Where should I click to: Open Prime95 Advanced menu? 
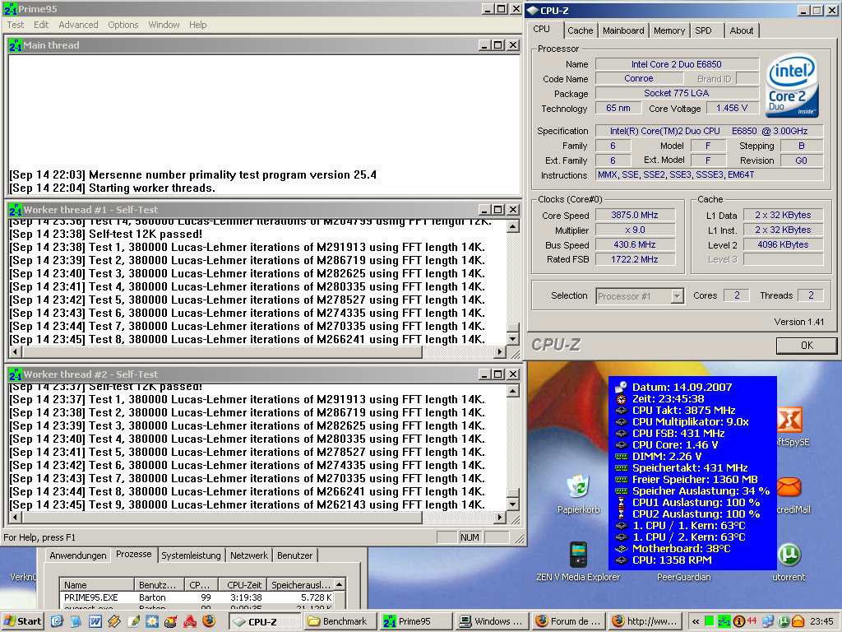(78, 25)
